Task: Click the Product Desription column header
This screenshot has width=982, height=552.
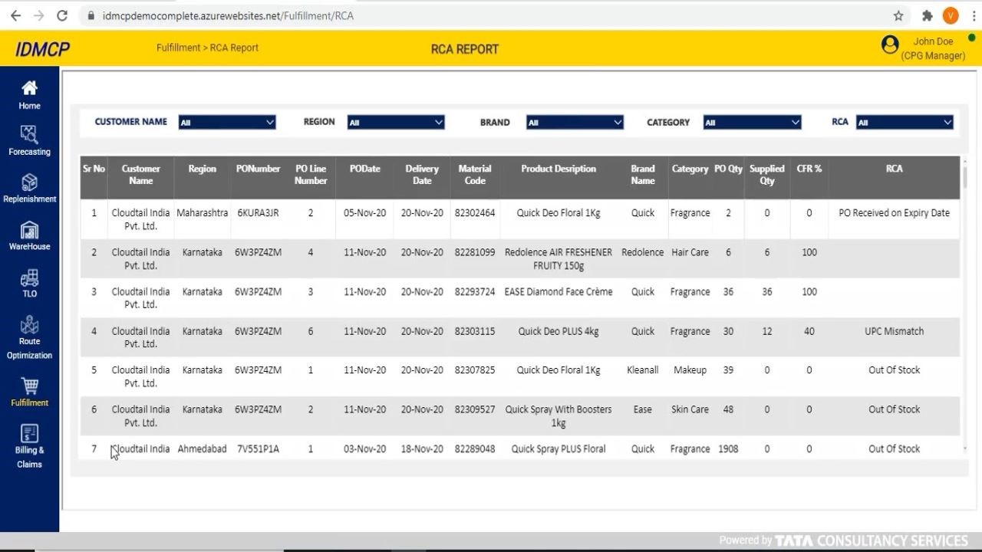Action: click(559, 169)
